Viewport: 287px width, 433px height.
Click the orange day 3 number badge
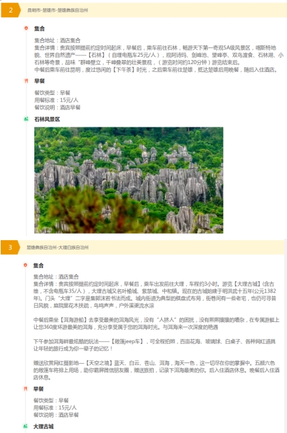[x=10, y=247]
